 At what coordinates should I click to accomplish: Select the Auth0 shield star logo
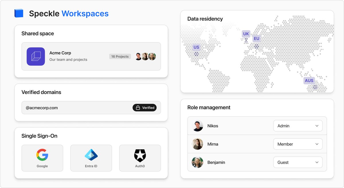(140, 156)
